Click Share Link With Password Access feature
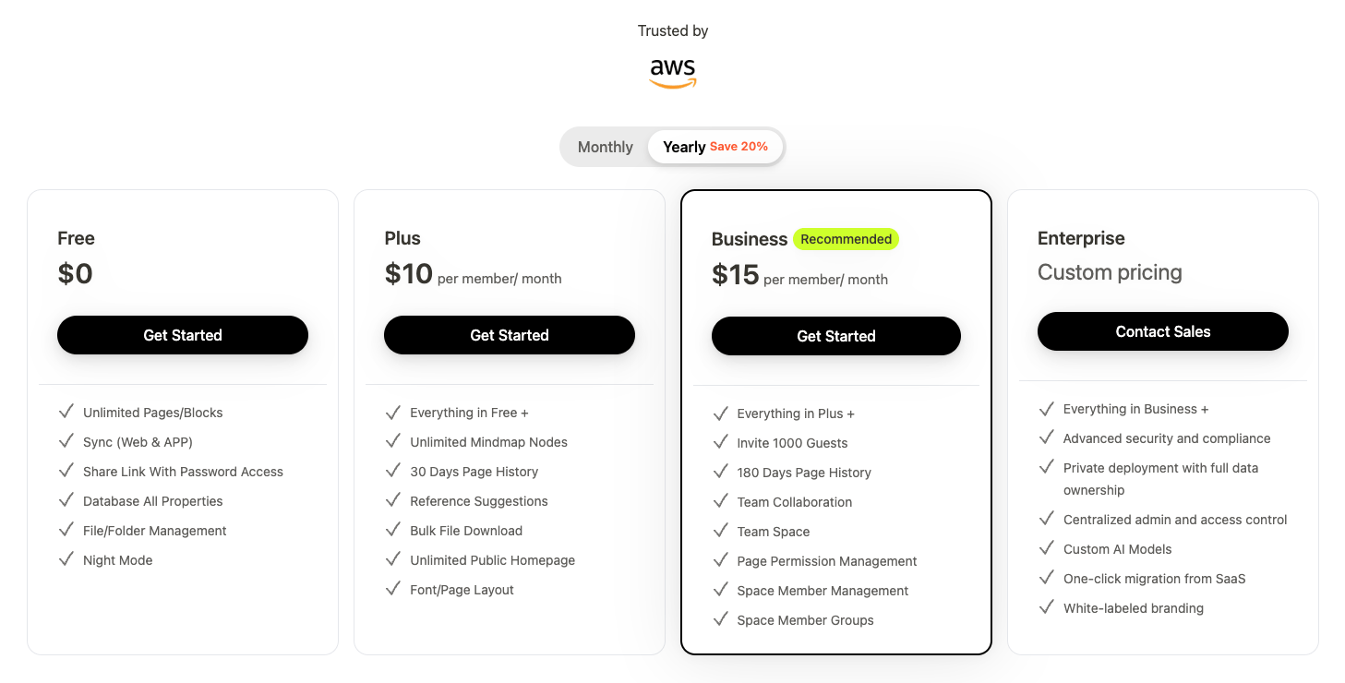The image size is (1345, 683). pyautogui.click(x=183, y=472)
